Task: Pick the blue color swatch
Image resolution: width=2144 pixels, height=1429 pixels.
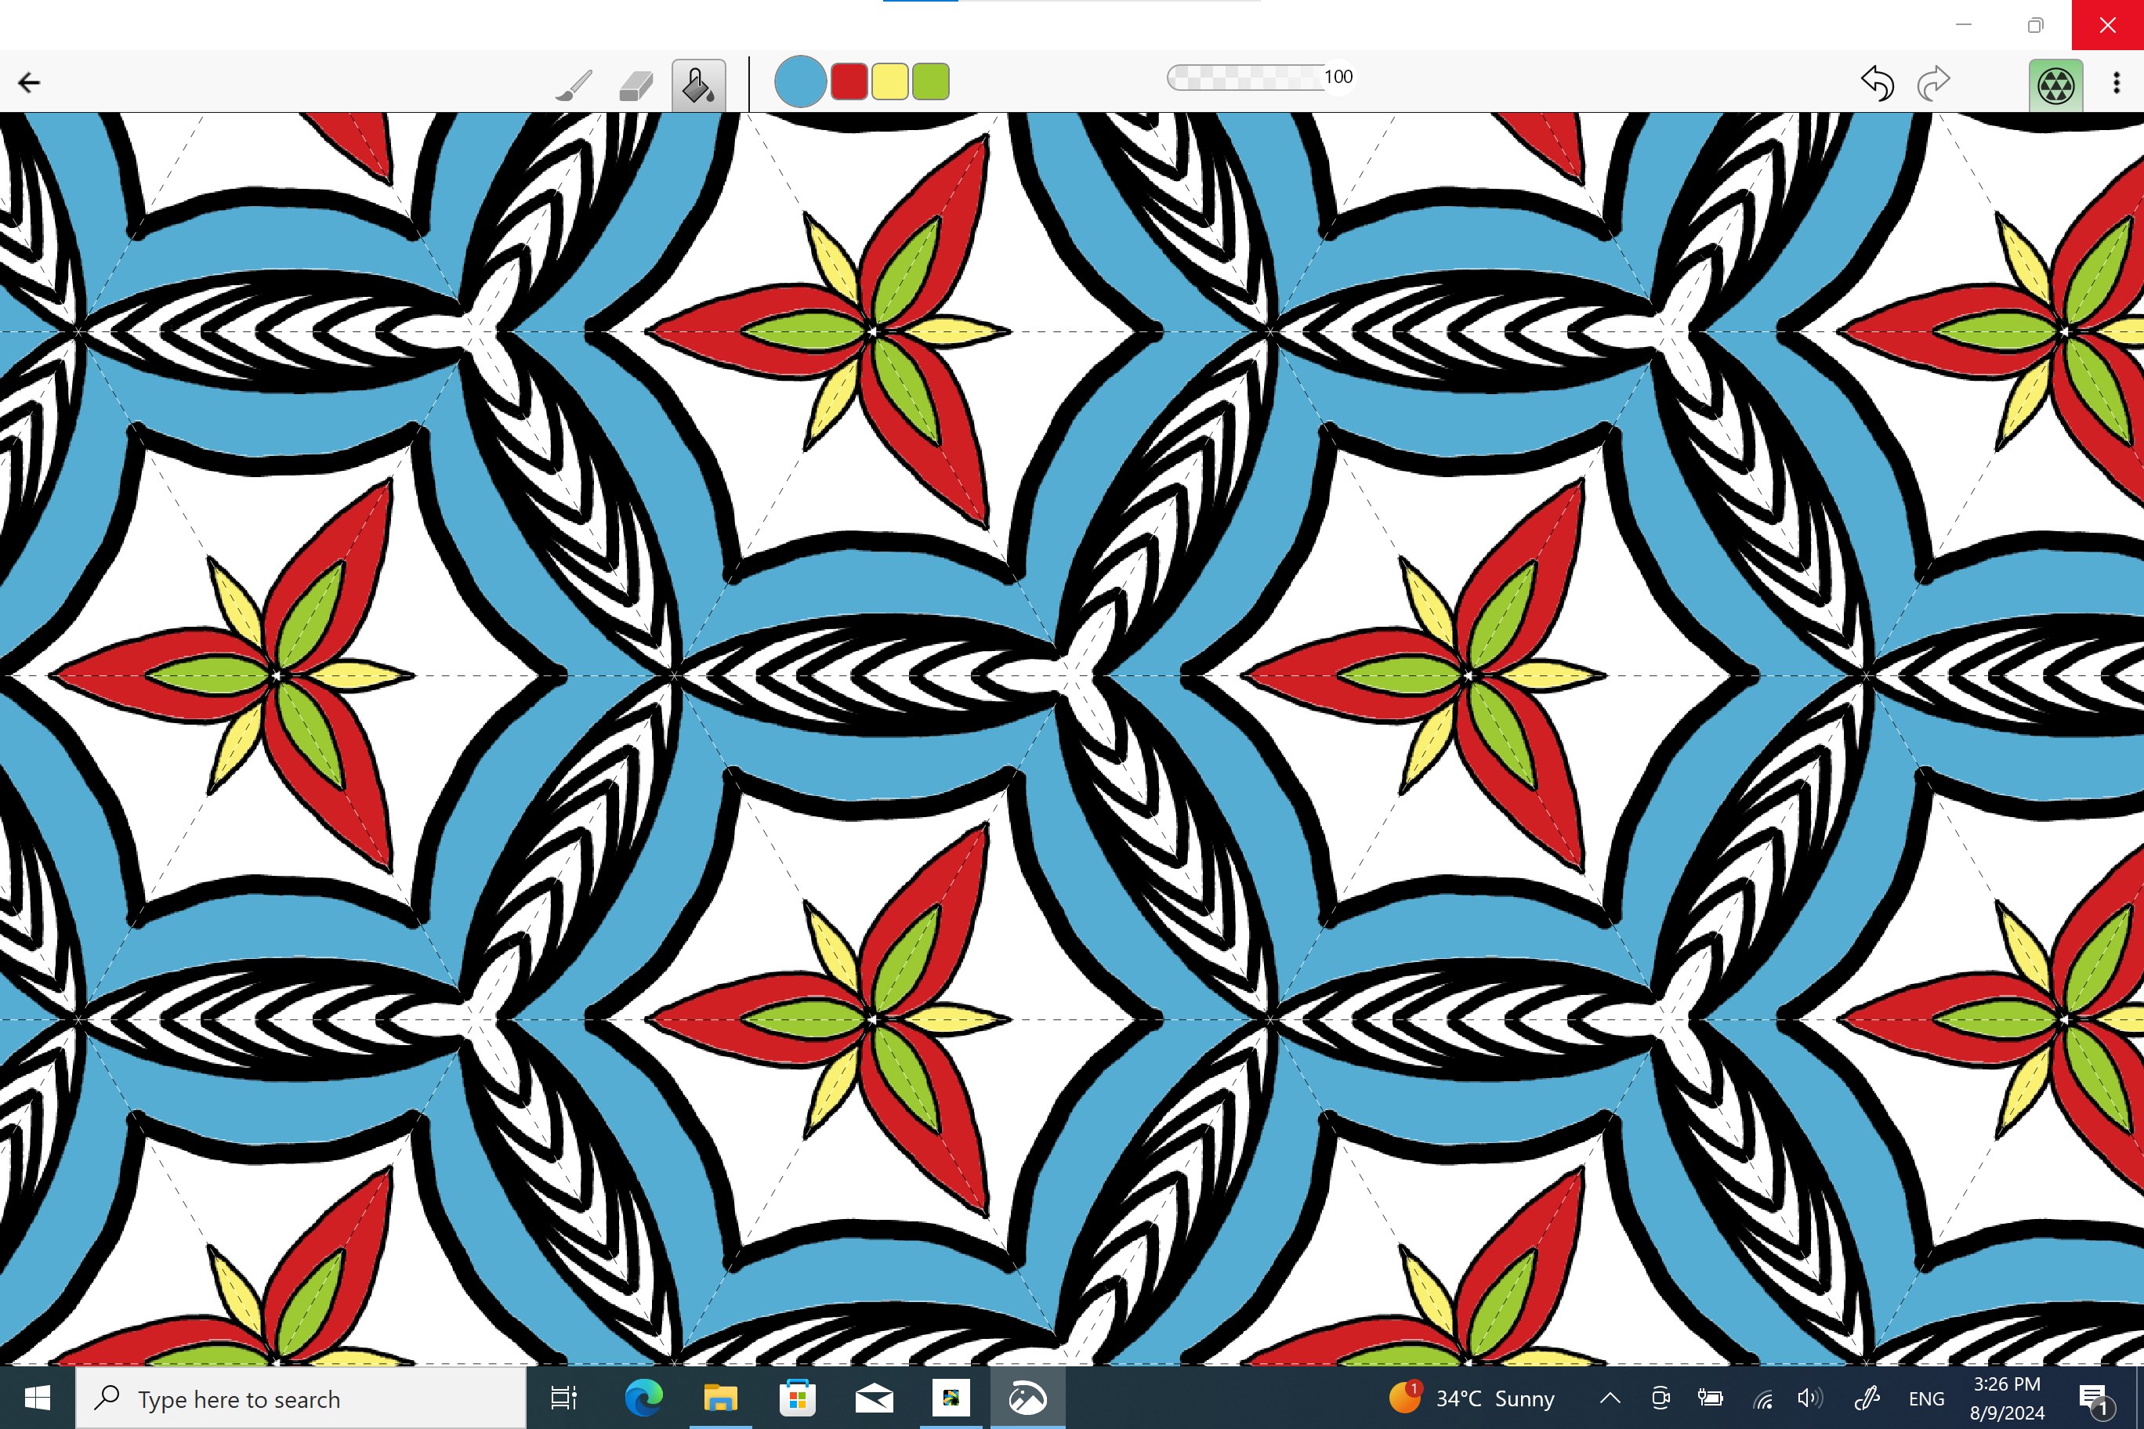Action: [x=800, y=82]
